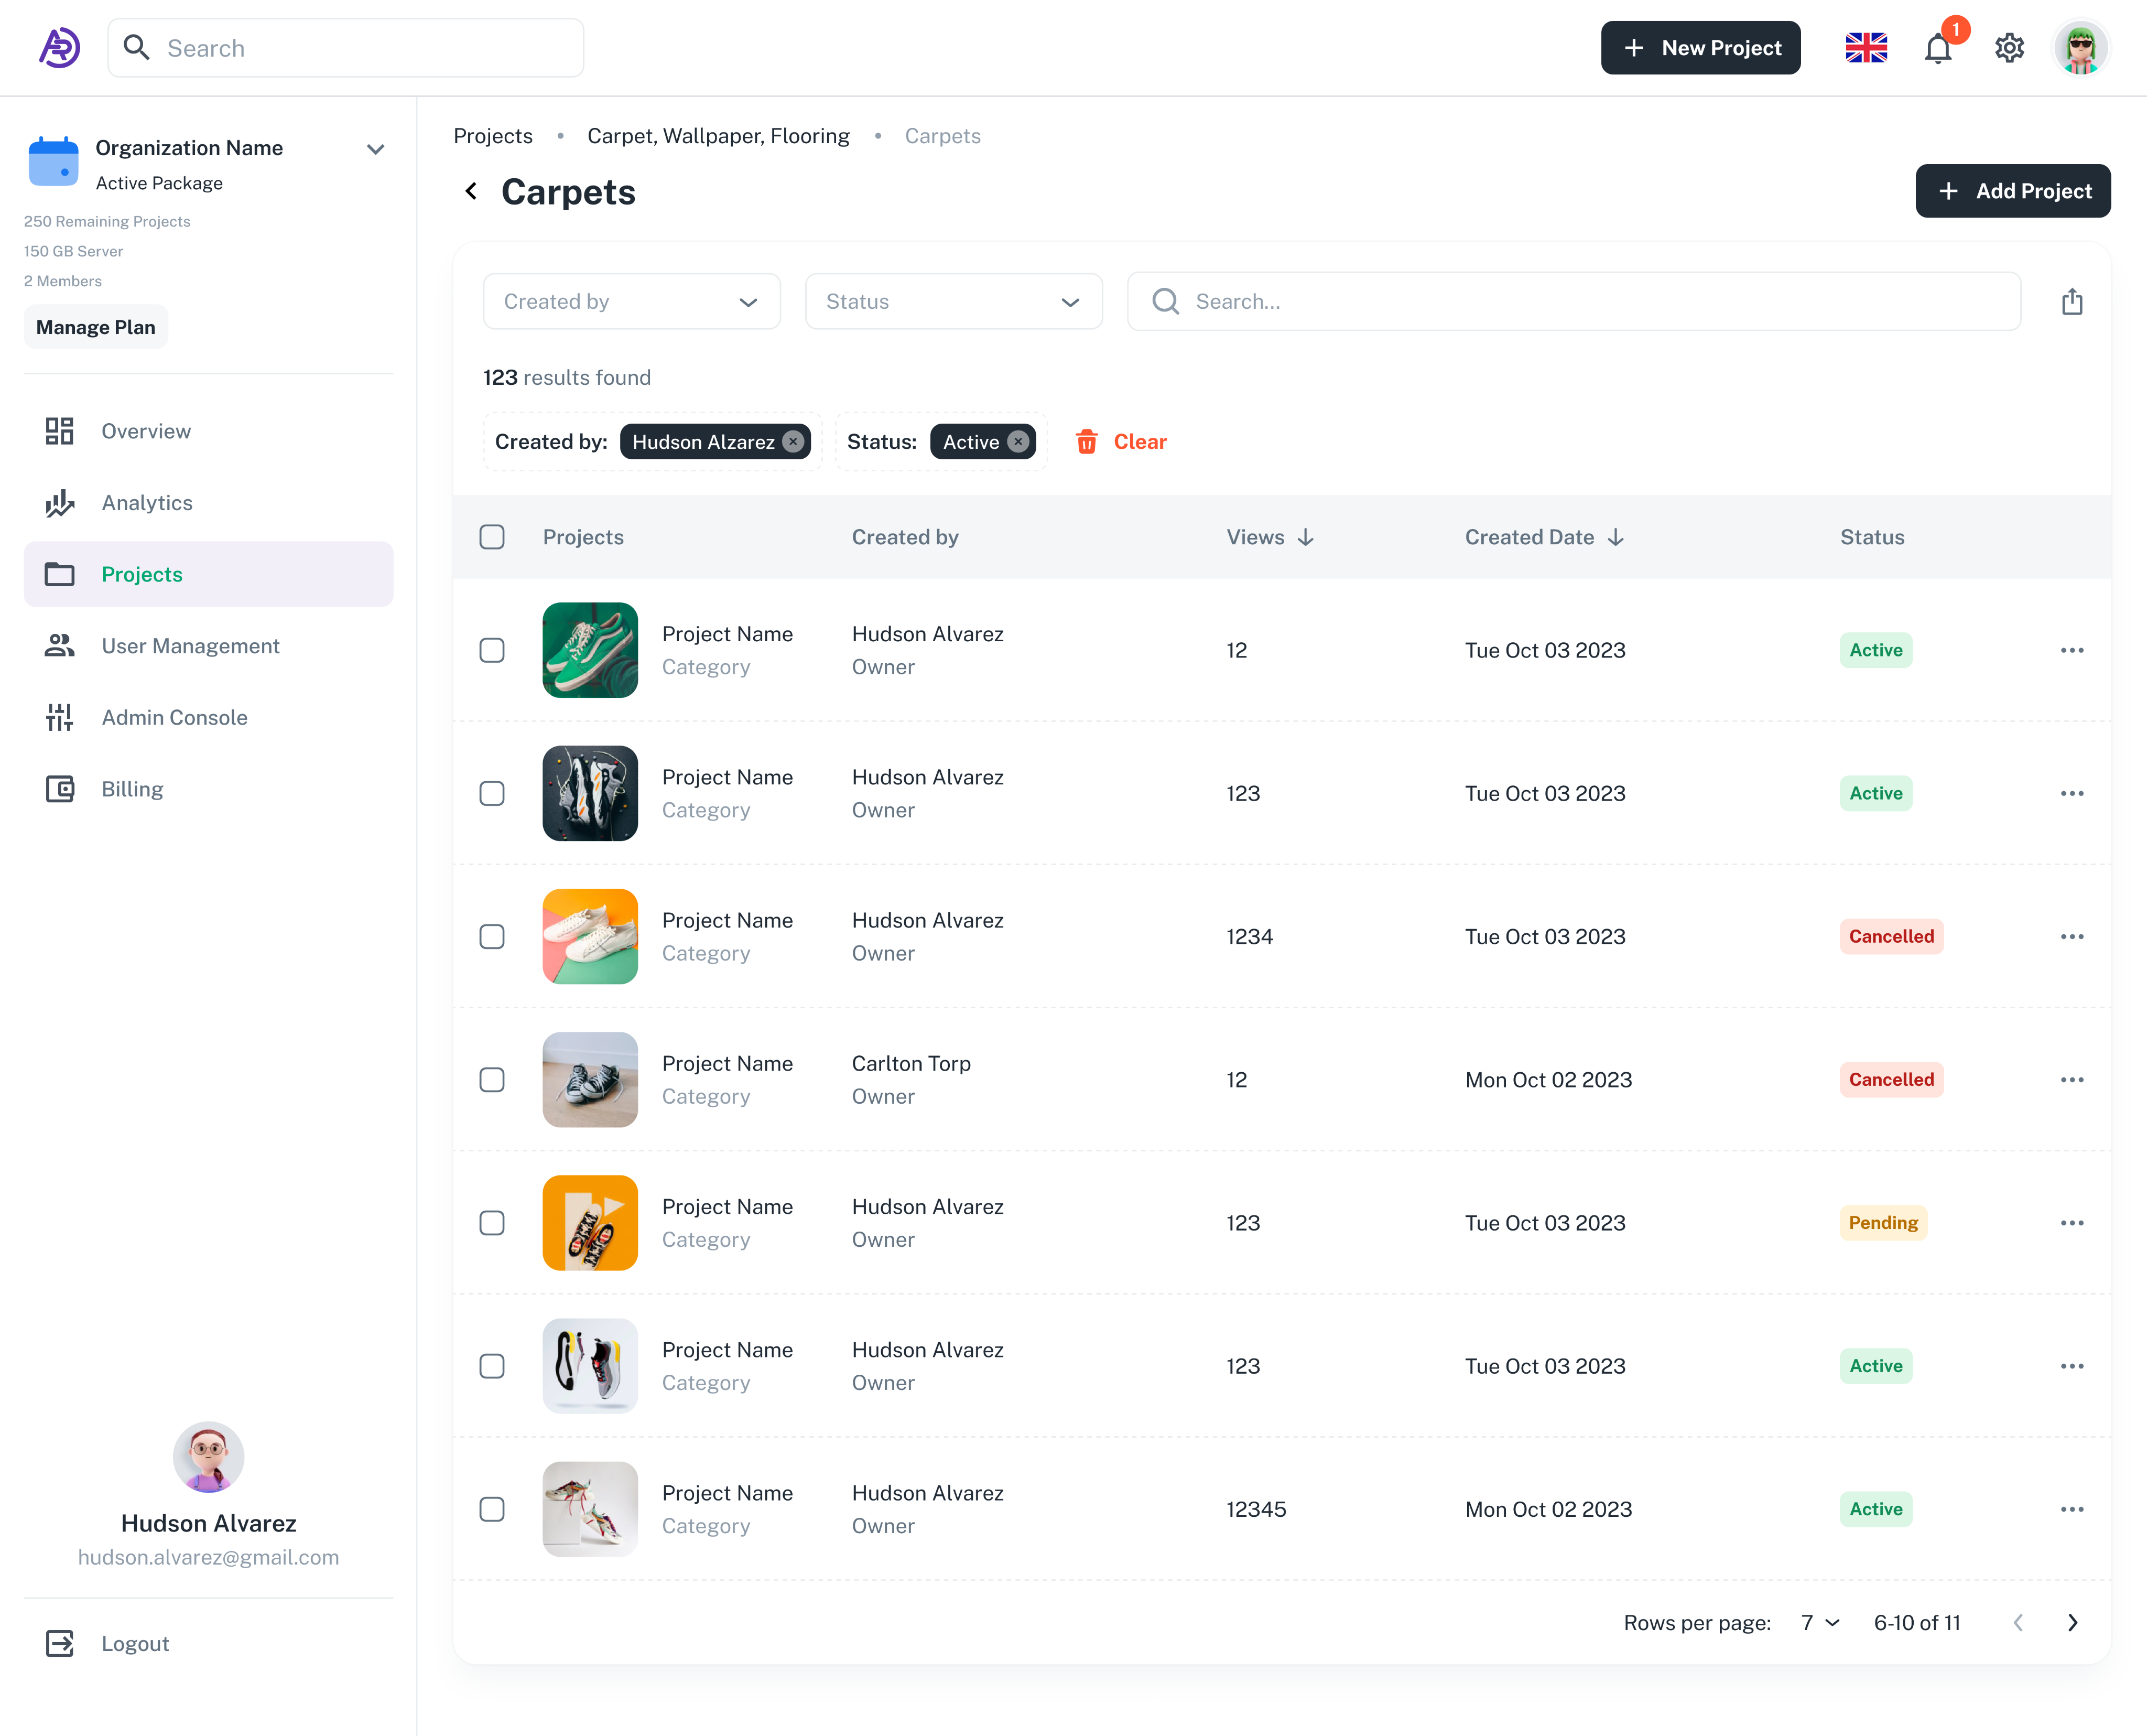Click the export share icon

(x=2072, y=302)
